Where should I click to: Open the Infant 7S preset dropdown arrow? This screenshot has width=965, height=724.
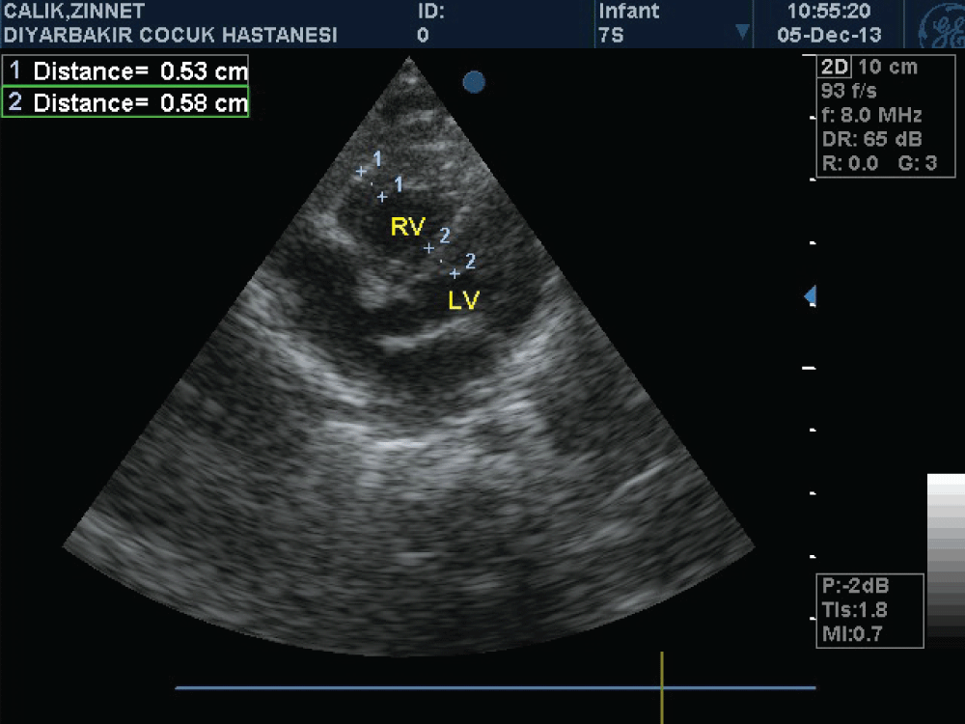tap(742, 33)
